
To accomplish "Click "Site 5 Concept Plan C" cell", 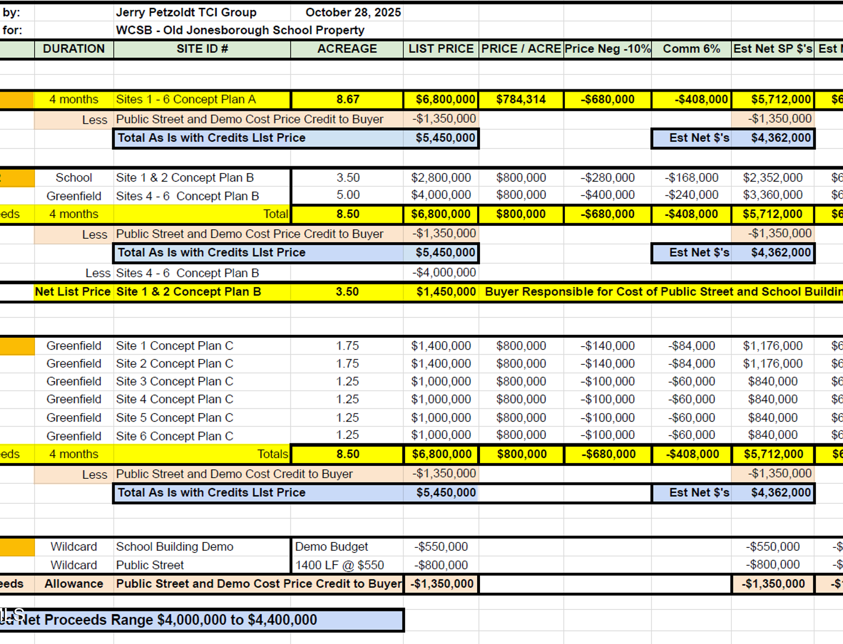I will pyautogui.click(x=202, y=418).
